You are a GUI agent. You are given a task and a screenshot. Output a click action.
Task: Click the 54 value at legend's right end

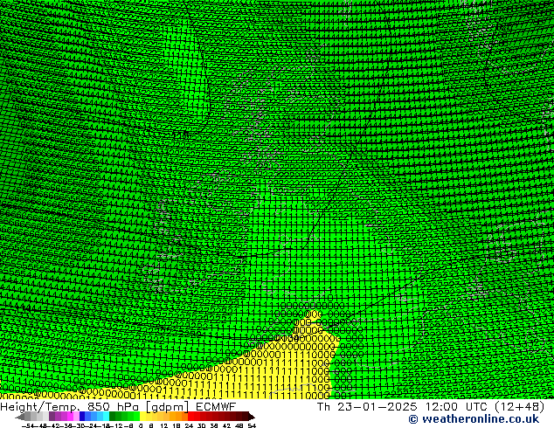(252, 425)
